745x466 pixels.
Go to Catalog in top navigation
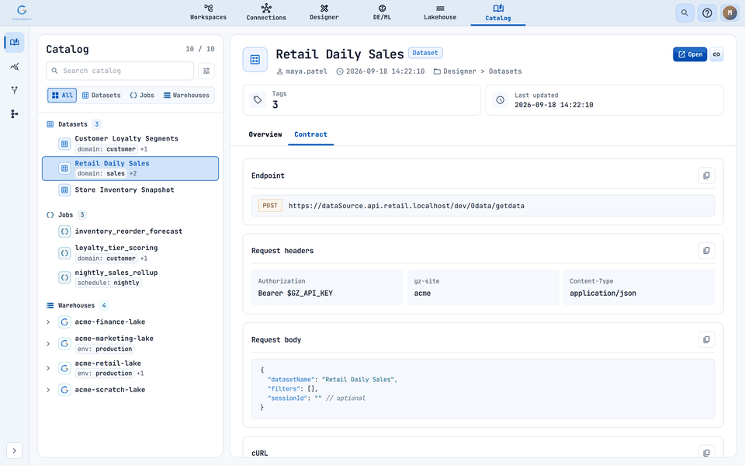(498, 13)
